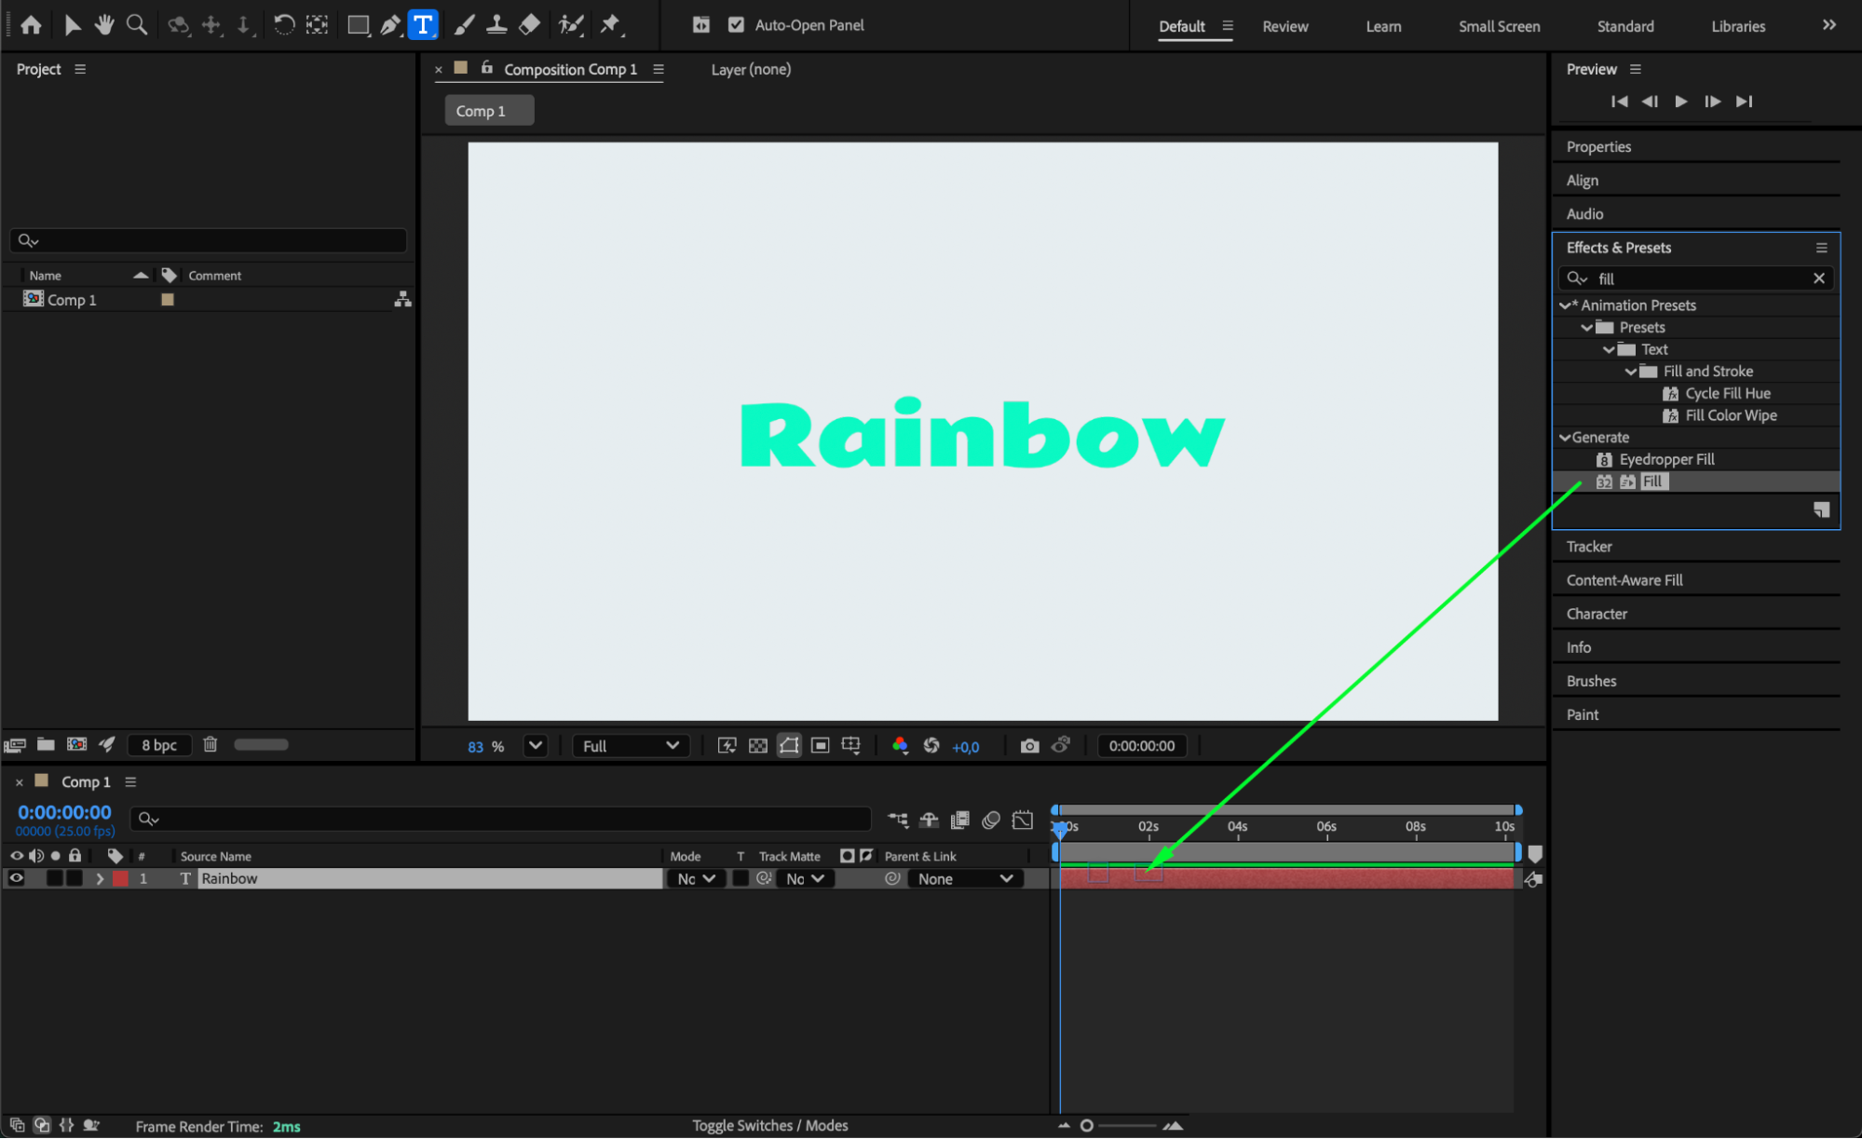Collapse the Fill and Stroke folder
The width and height of the screenshot is (1862, 1139).
(1631, 372)
